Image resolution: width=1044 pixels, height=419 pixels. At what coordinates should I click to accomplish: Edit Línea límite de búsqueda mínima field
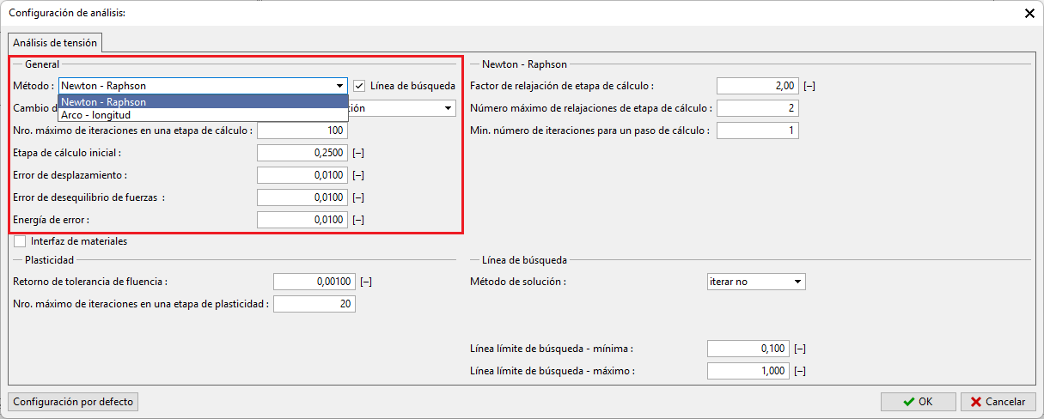click(747, 349)
